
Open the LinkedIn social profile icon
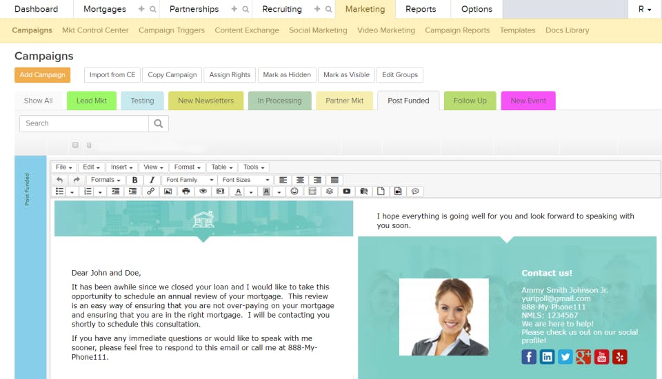547,357
